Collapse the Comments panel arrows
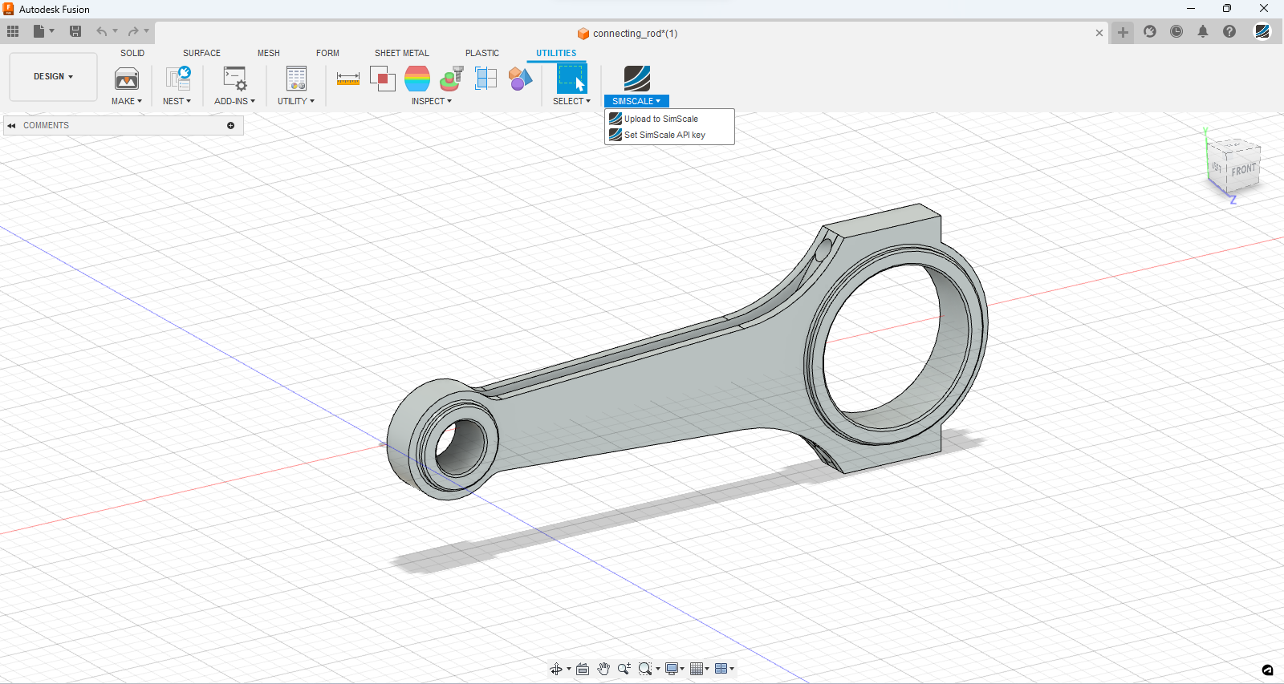1284x684 pixels. [11, 126]
